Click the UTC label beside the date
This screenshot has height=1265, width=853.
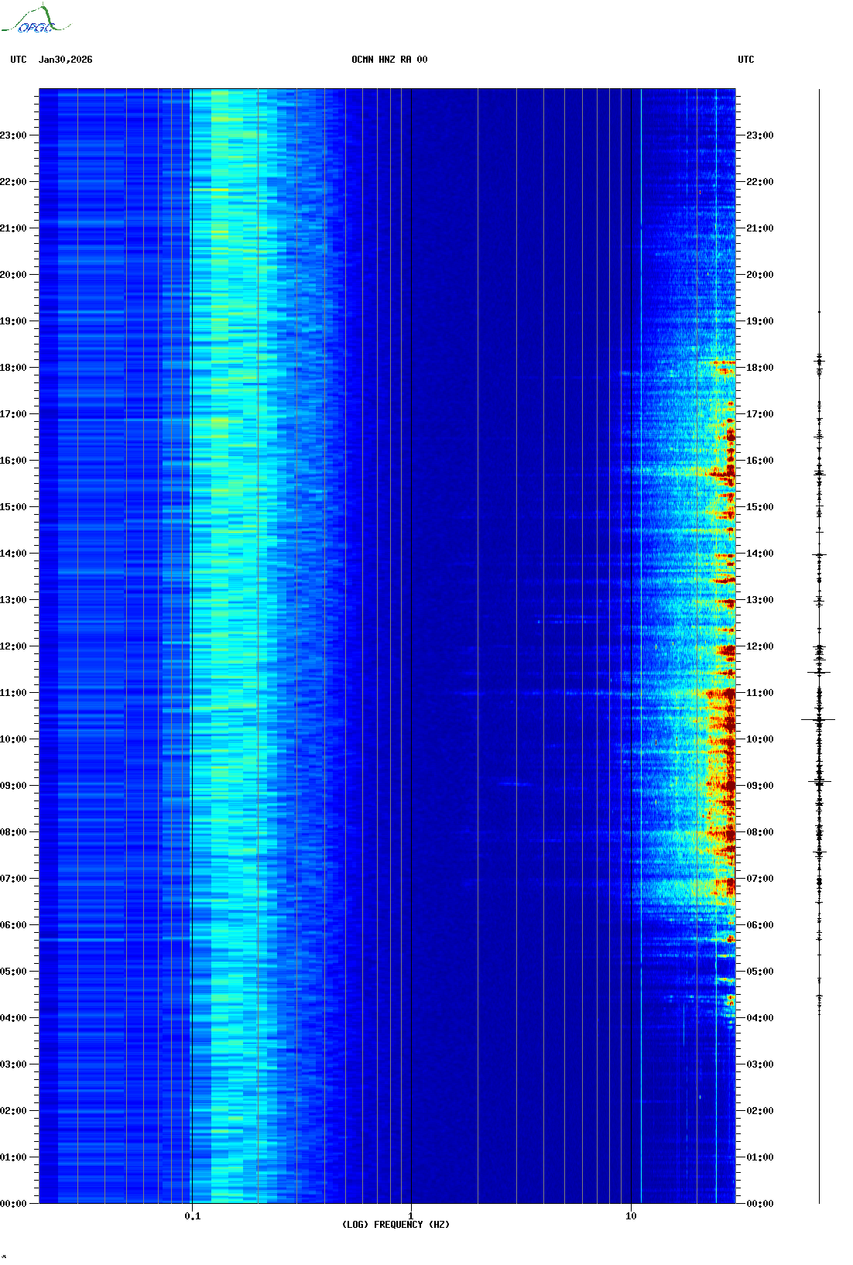point(19,60)
